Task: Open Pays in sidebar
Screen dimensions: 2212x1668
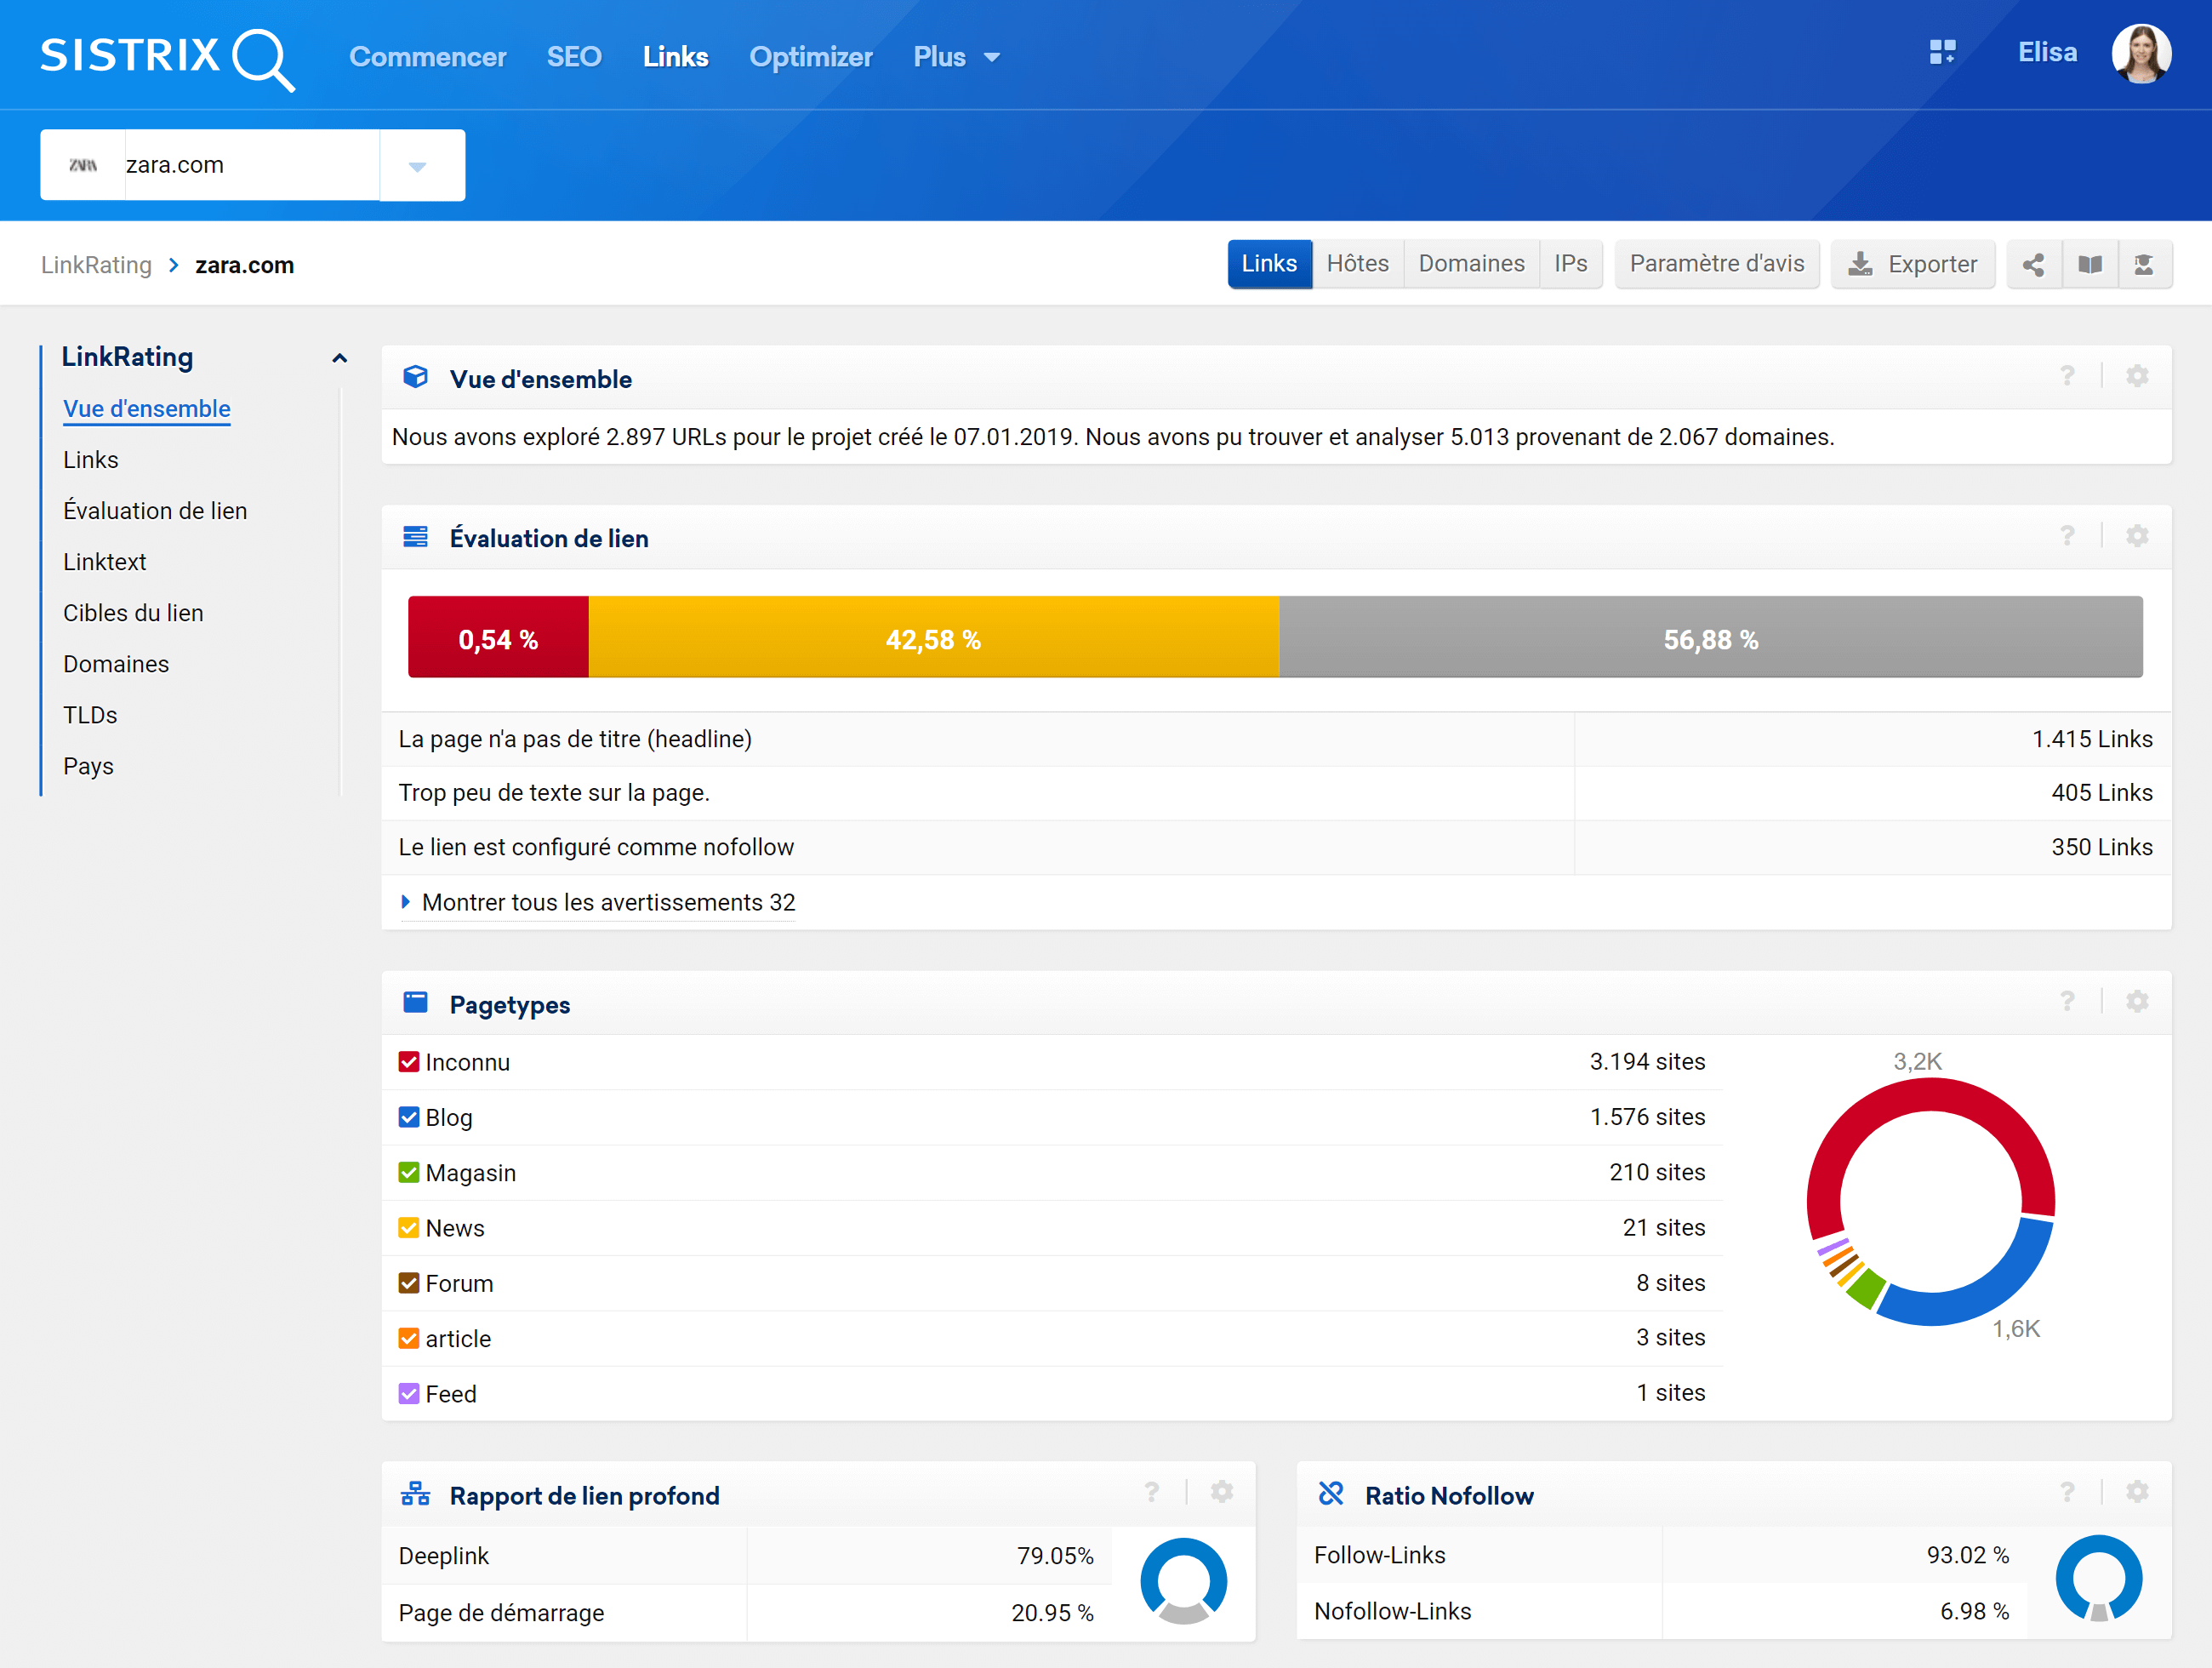Action: pyautogui.click(x=88, y=766)
